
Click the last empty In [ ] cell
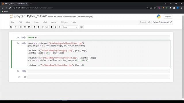point(98,77)
